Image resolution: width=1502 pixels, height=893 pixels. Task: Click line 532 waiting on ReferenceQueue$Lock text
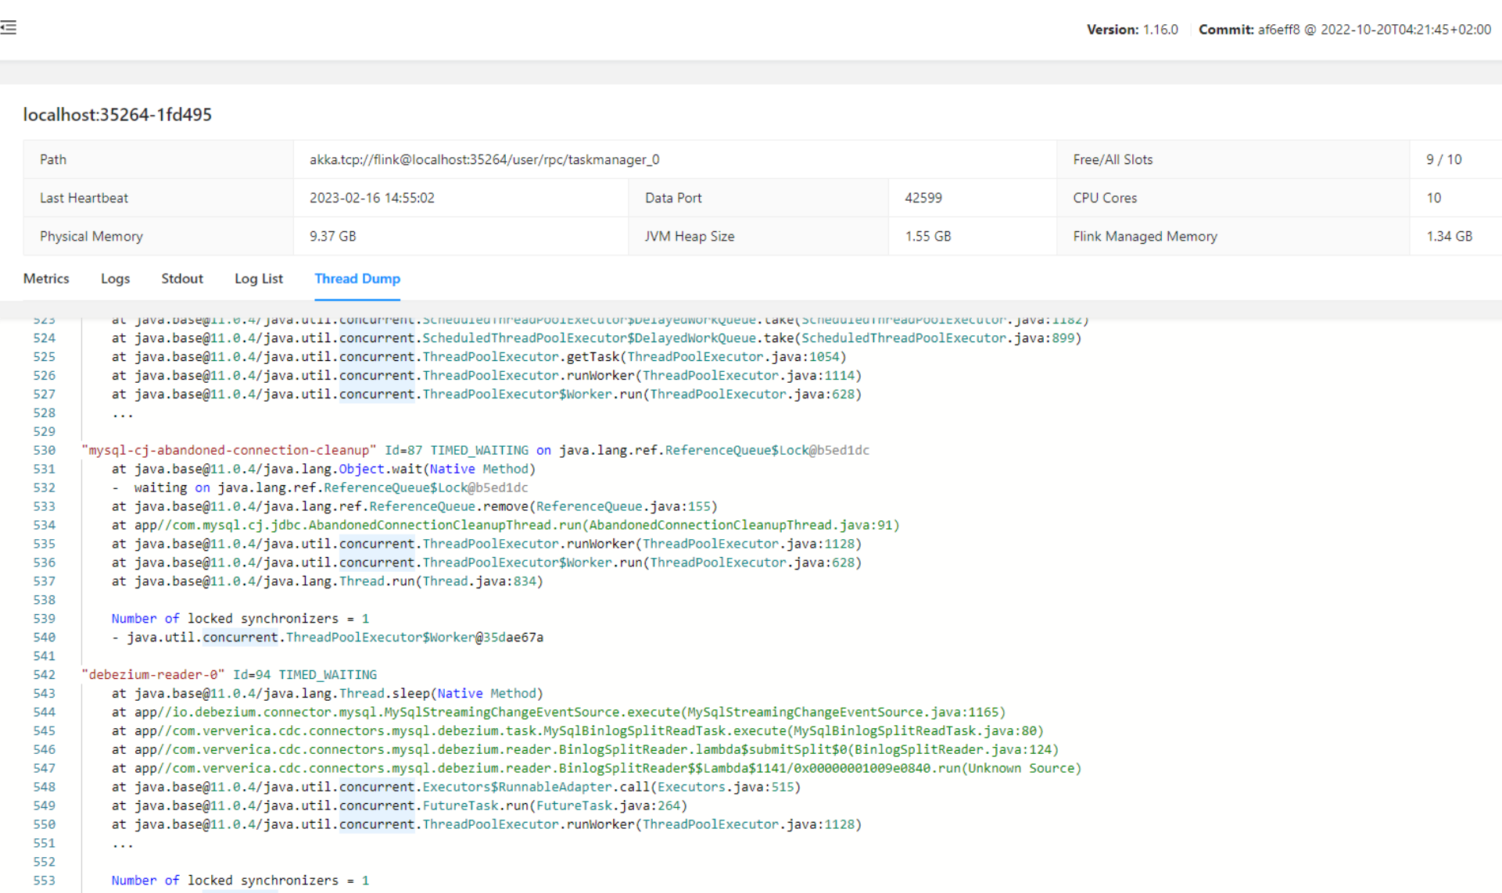click(320, 488)
